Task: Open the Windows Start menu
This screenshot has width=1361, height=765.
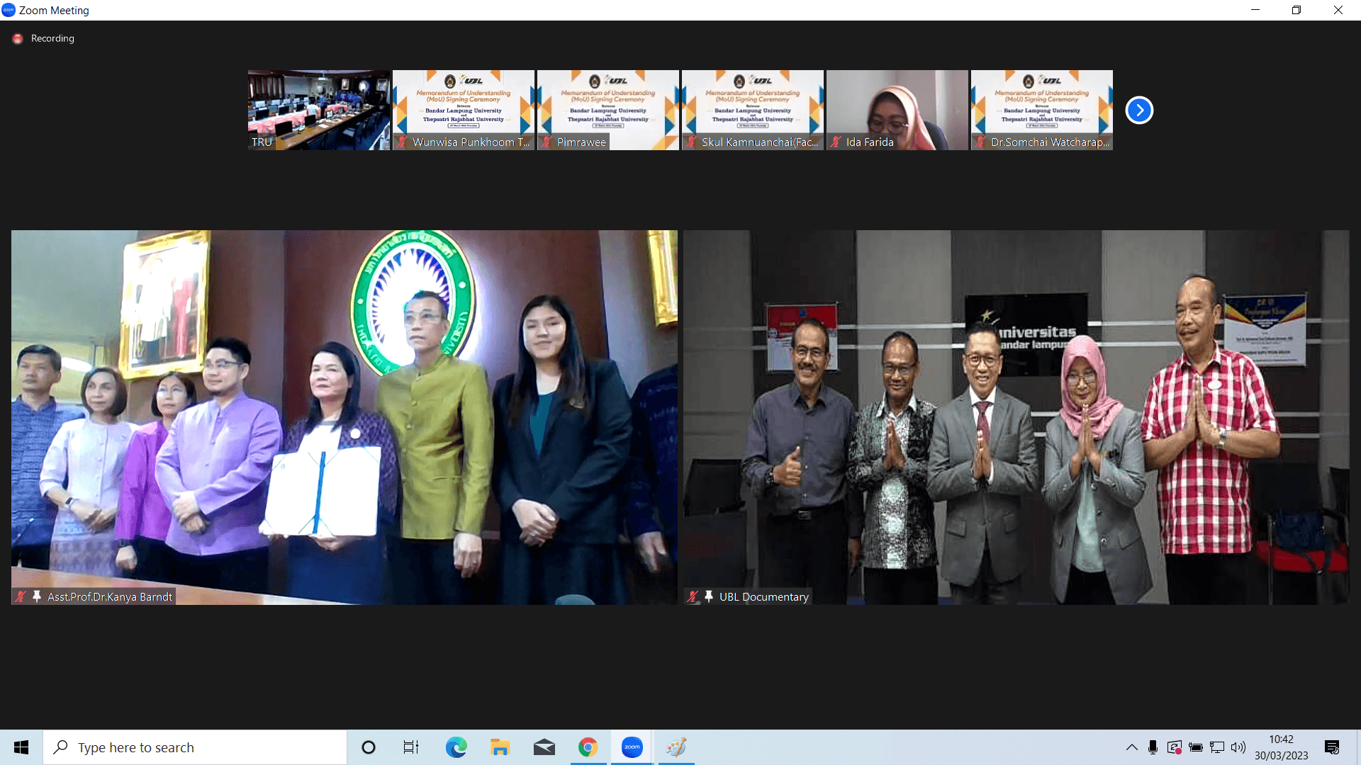Action: [21, 747]
